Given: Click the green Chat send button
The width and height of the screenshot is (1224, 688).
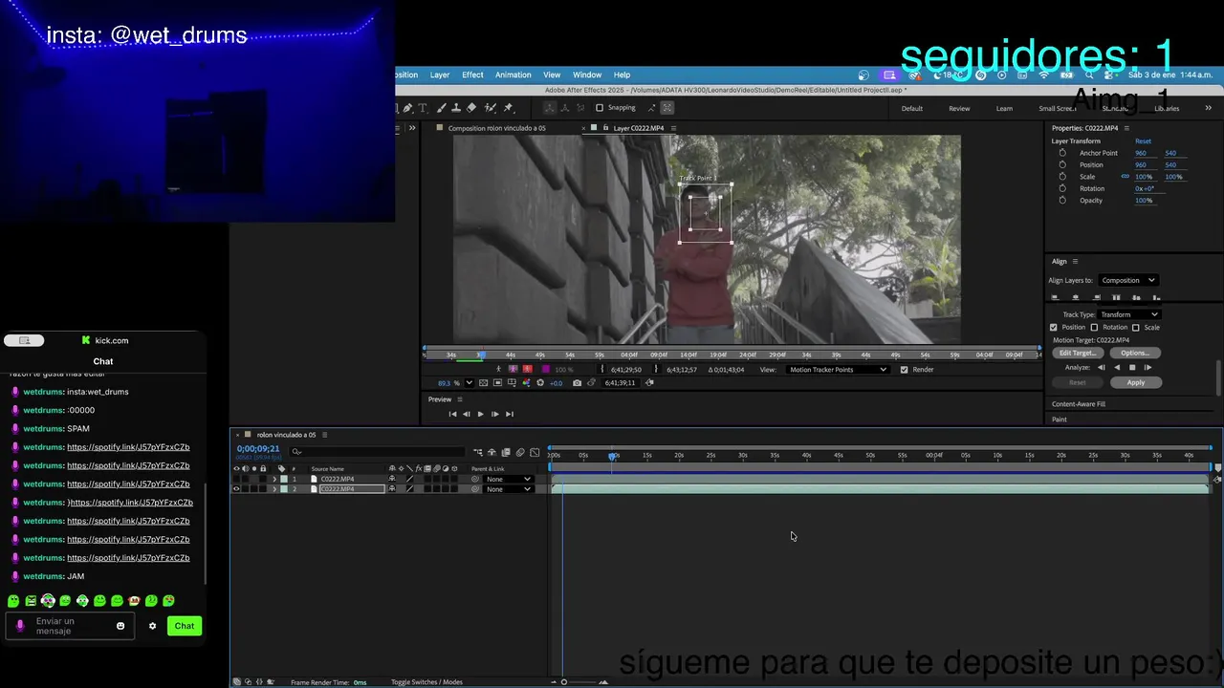Looking at the screenshot, I should (185, 626).
